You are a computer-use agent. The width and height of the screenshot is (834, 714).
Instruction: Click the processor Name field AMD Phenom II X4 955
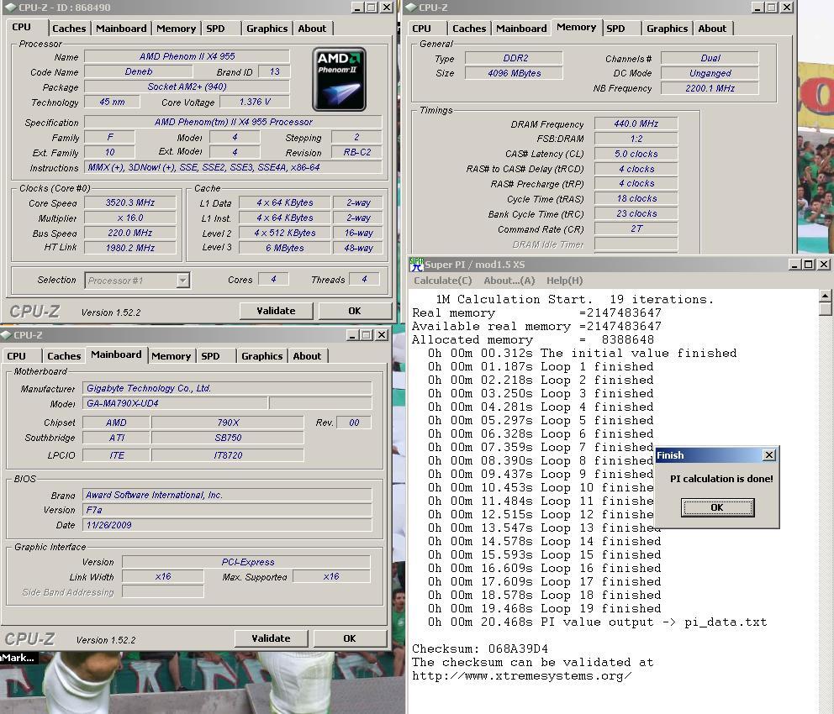pos(187,56)
